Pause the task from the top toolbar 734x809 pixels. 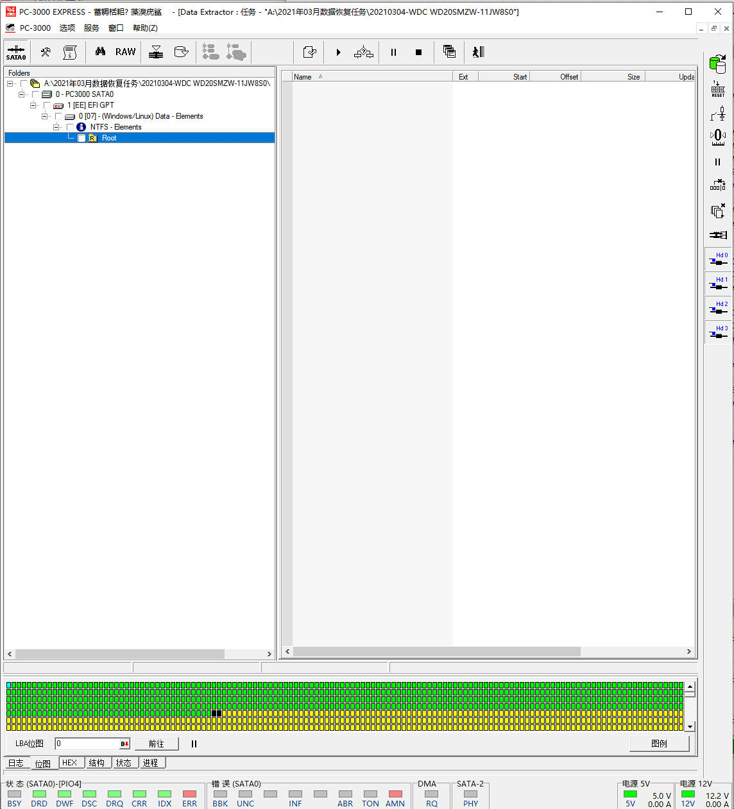tap(393, 52)
